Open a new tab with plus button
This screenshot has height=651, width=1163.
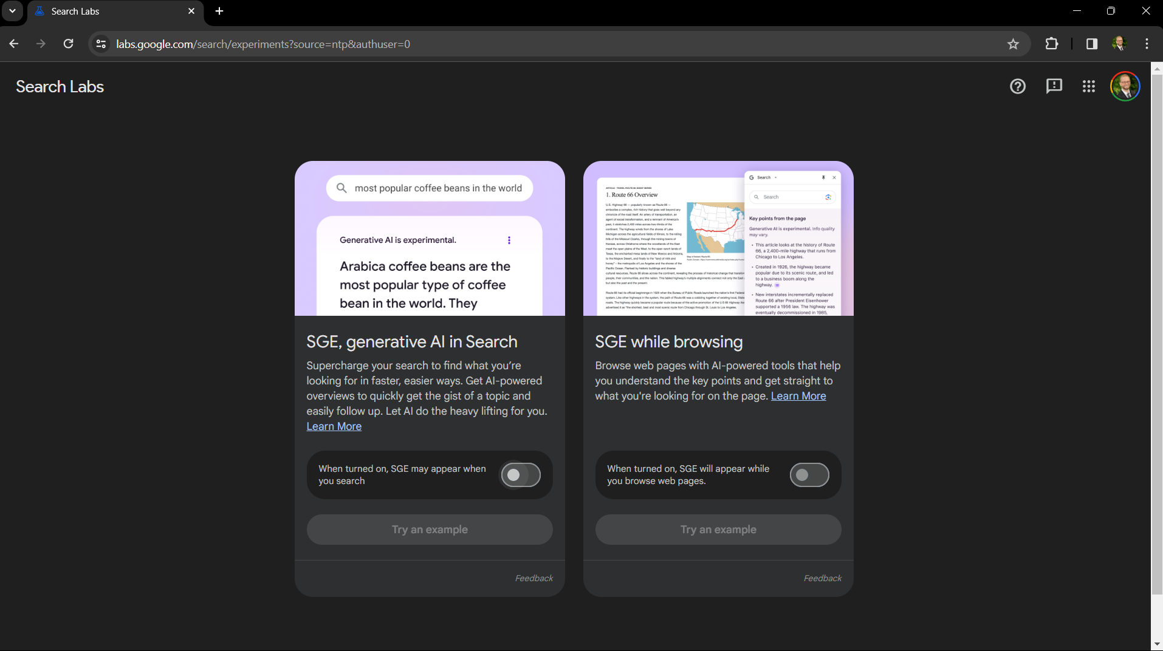point(219,11)
